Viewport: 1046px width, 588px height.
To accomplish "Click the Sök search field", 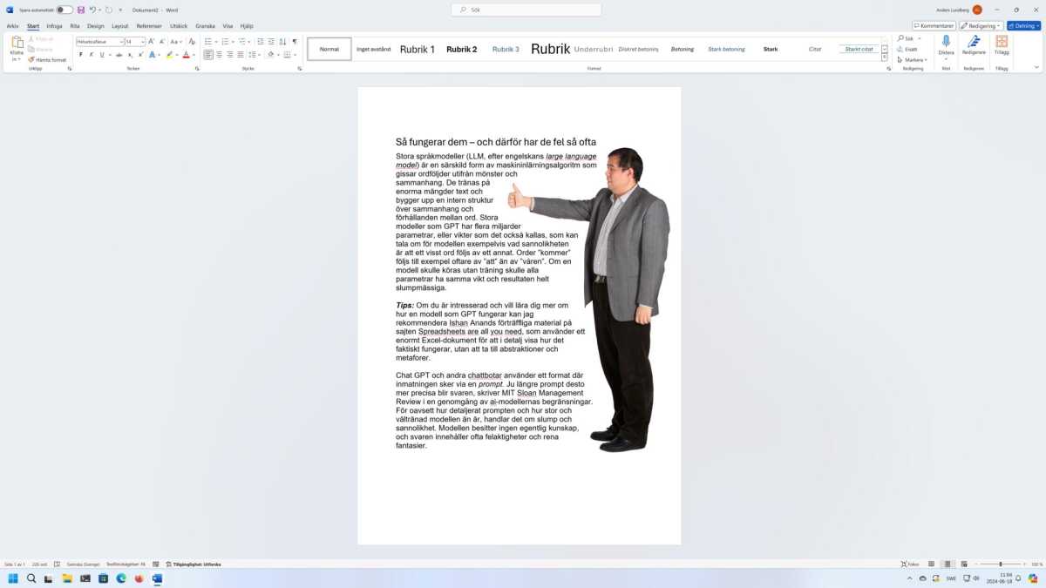I will point(526,10).
